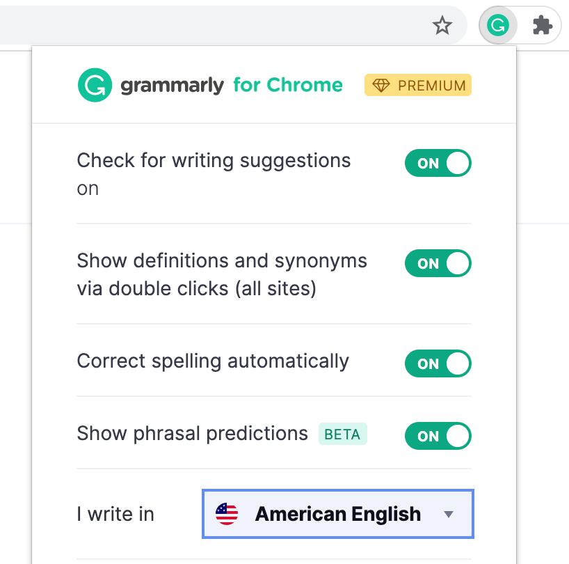
Task: Click the 'for Chrome' header text
Action: pyautogui.click(x=287, y=86)
